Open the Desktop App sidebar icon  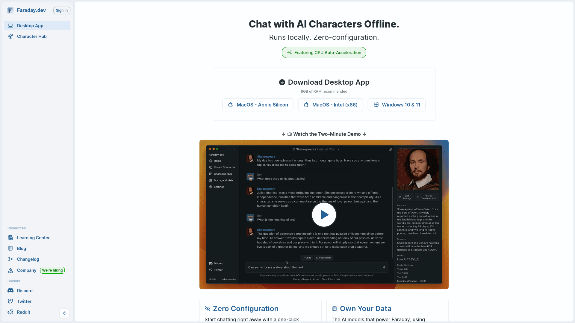[x=10, y=25]
